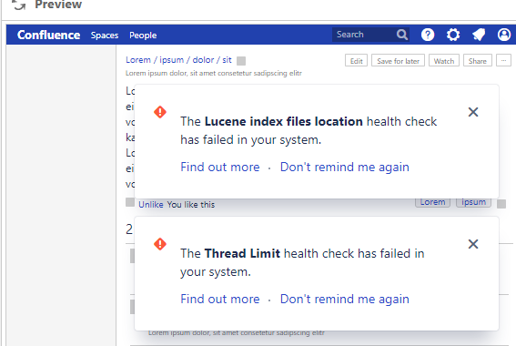Click the search magnifier icon
The height and width of the screenshot is (346, 516).
402,35
